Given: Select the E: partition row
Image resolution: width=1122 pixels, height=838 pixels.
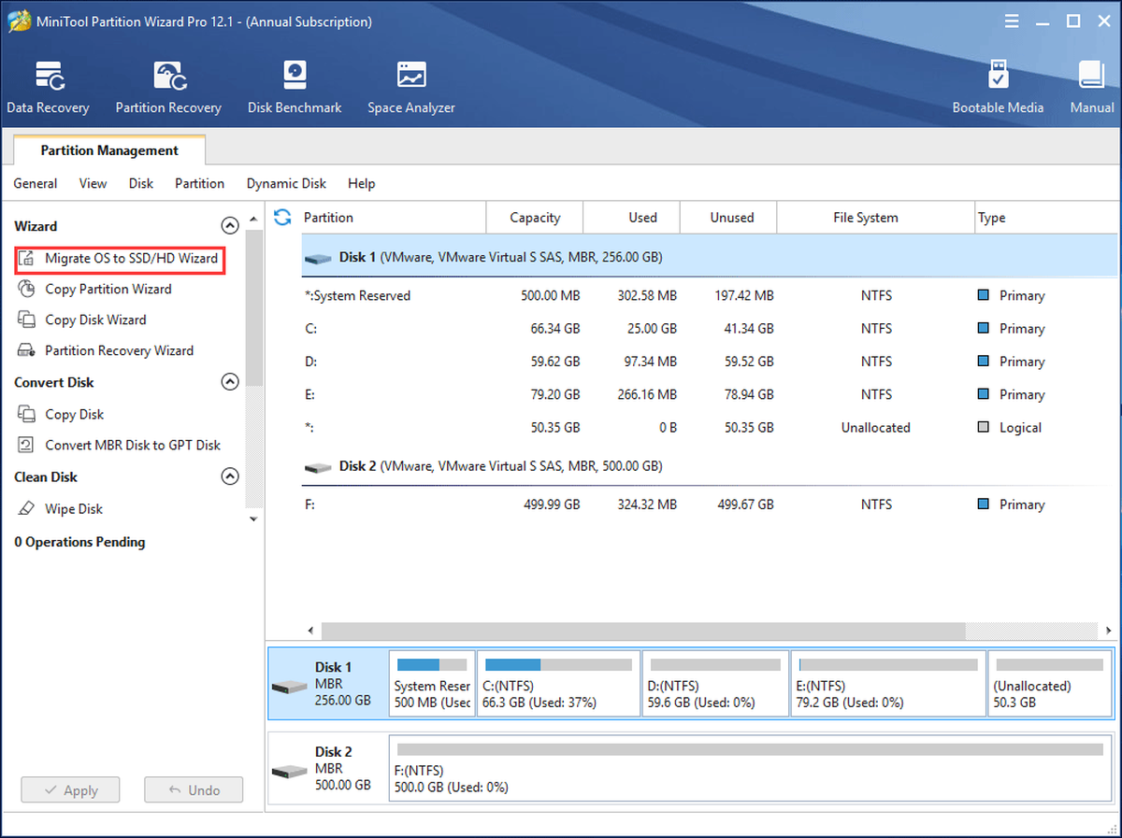Looking at the screenshot, I should click(709, 394).
